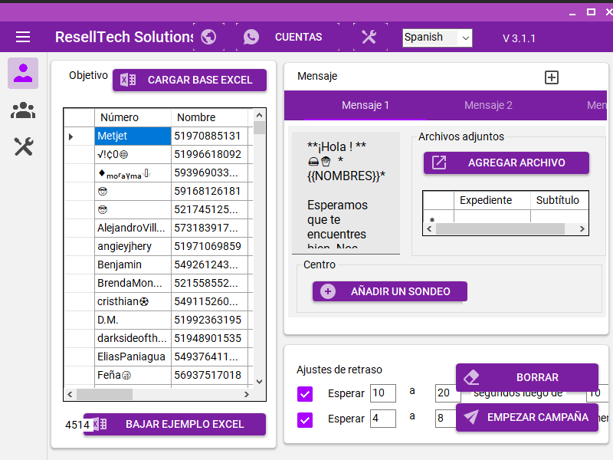Open the group contacts sidebar icon
Viewport: 613px width, 460px height.
(x=23, y=110)
